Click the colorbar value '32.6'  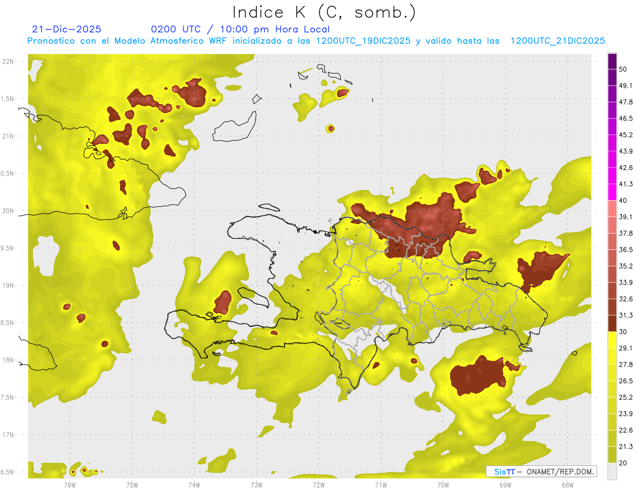pos(626,299)
